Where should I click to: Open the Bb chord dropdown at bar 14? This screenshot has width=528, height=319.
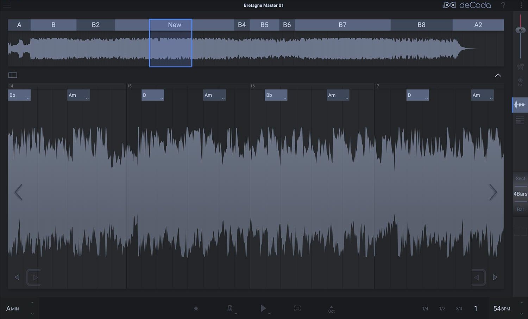pyautogui.click(x=19, y=95)
